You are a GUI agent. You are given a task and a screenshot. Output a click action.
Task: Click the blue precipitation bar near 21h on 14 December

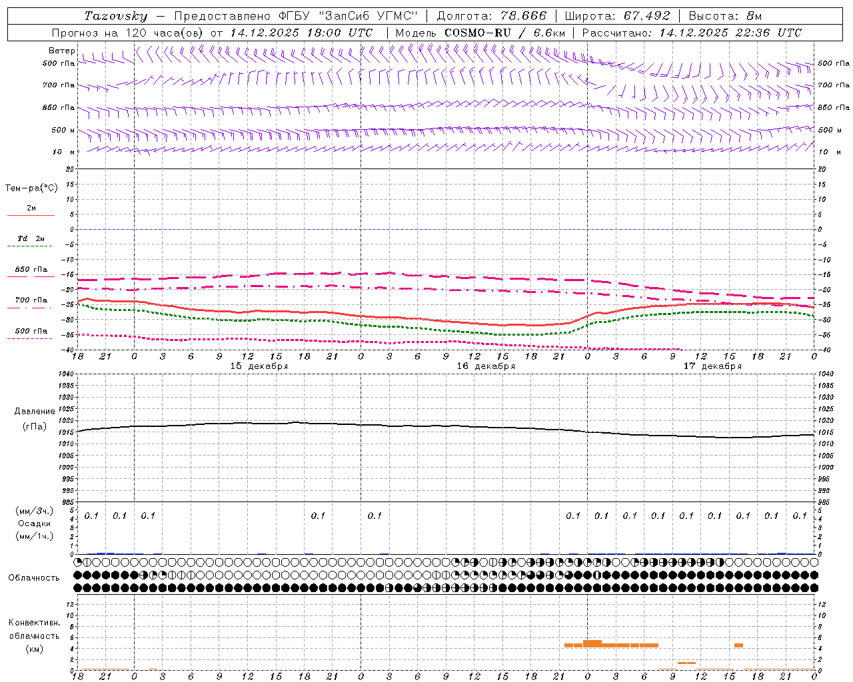(x=106, y=553)
